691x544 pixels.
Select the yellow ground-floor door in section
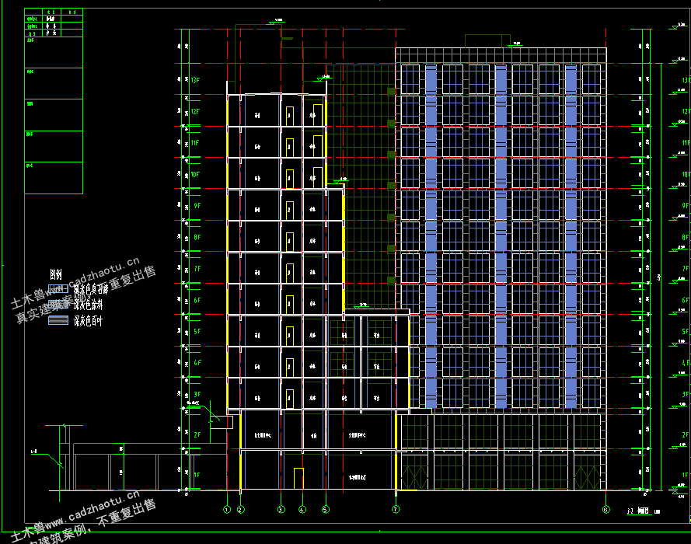[x=298, y=479]
